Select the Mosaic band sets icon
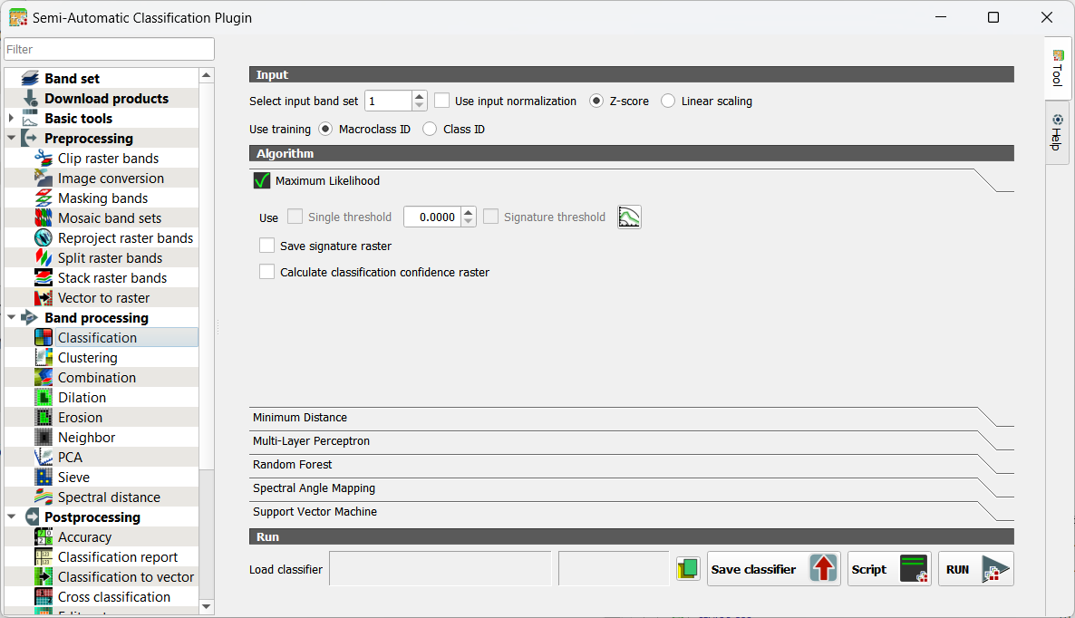 pos(44,218)
